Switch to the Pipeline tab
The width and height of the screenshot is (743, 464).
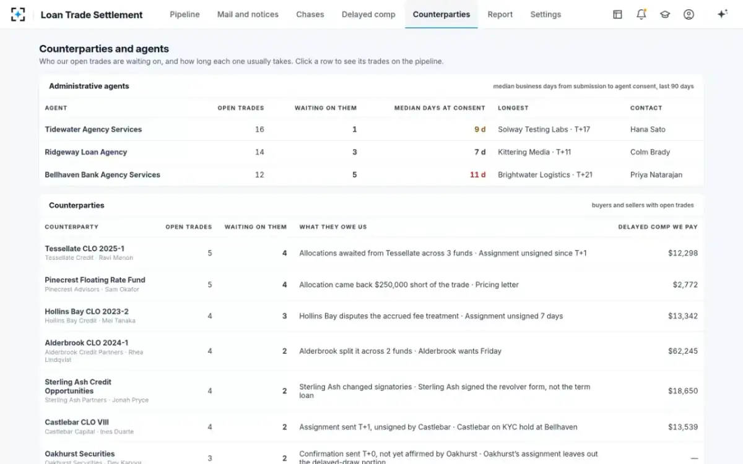click(185, 14)
